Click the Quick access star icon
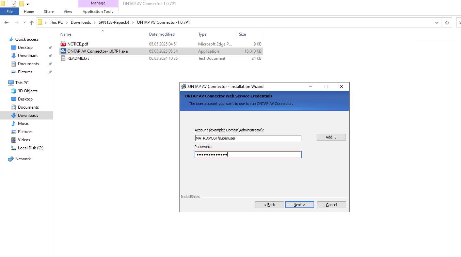 (x=11, y=39)
